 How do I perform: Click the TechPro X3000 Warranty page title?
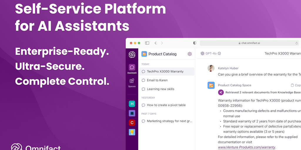coord(283,53)
